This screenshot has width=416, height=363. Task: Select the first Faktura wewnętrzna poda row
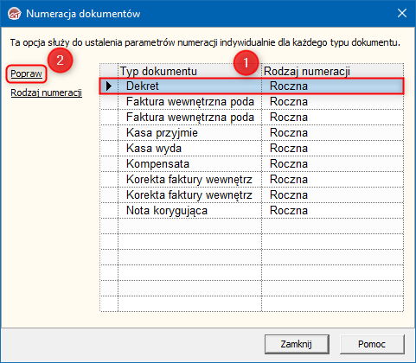click(252, 101)
